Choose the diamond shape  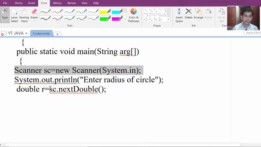[x=146, y=19]
